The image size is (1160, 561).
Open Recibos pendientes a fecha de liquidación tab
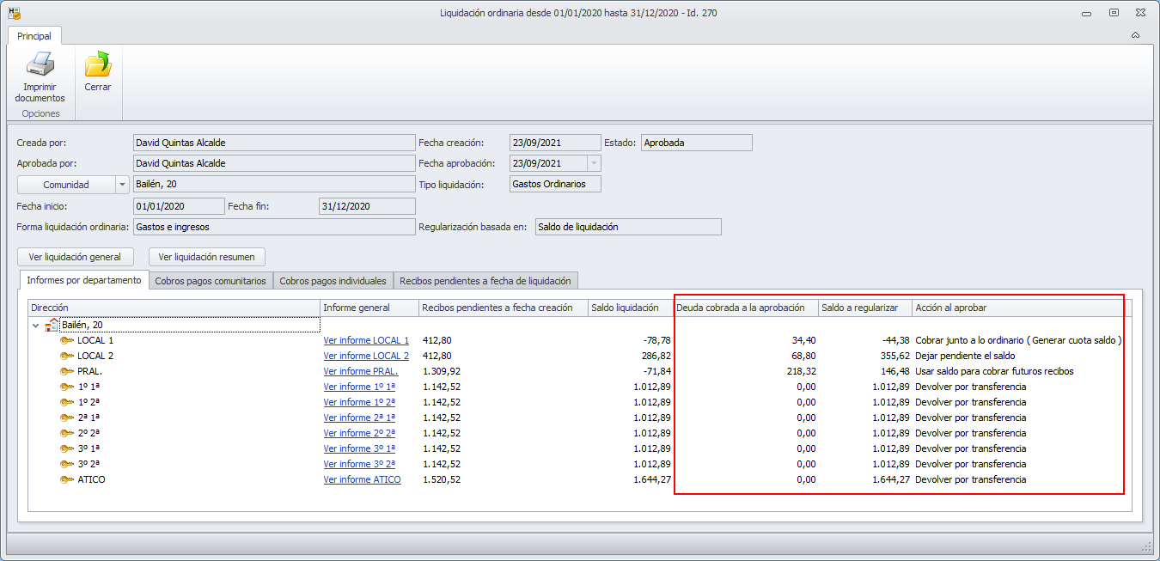point(485,281)
